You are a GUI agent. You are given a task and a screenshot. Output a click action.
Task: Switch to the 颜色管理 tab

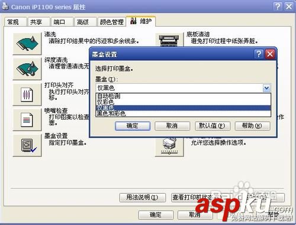tap(112, 22)
